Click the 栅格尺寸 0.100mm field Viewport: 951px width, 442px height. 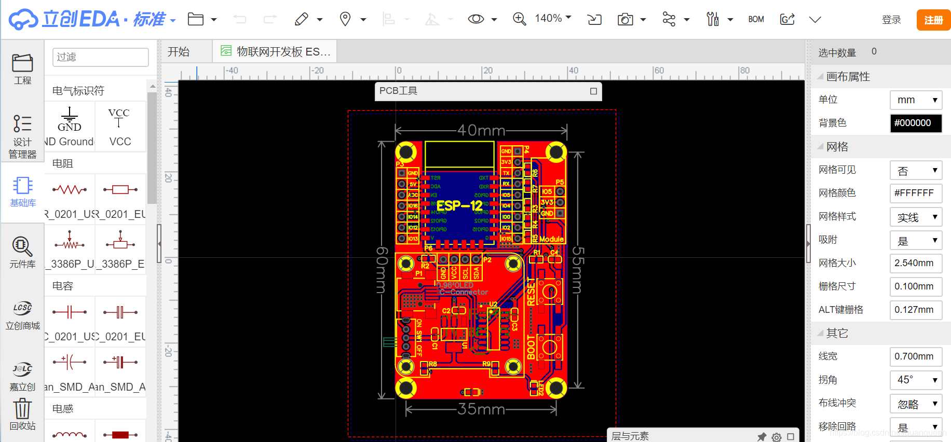(x=916, y=286)
